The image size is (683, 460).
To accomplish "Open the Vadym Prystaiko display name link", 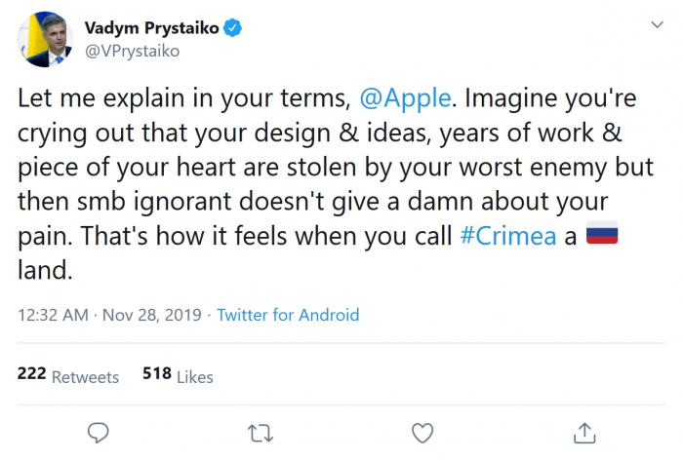I will (x=153, y=27).
